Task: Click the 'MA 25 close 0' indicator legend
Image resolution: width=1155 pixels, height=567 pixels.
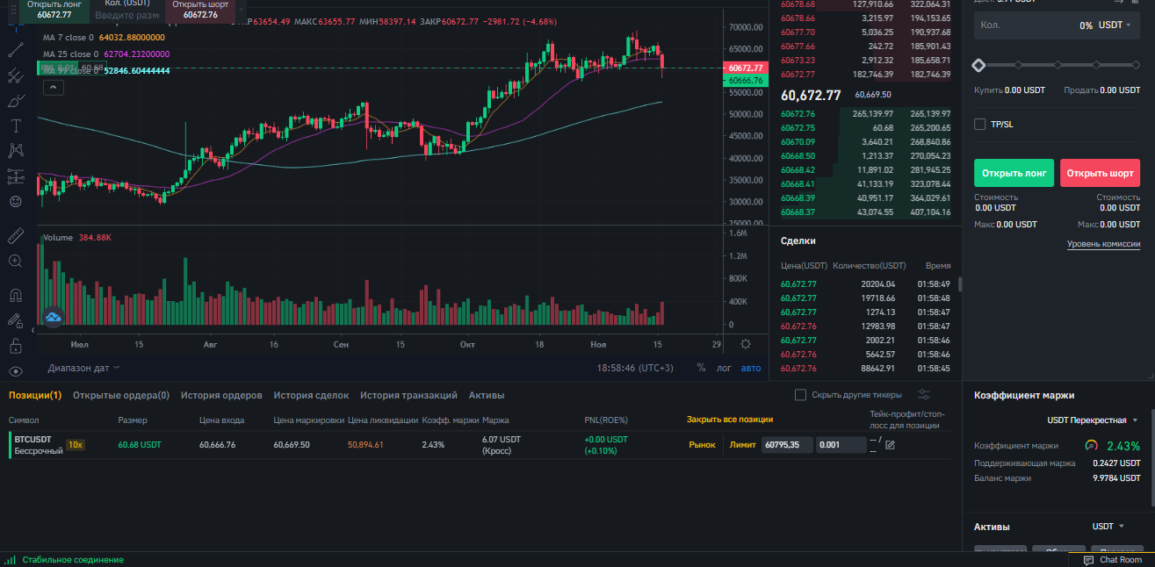Action: coord(71,54)
